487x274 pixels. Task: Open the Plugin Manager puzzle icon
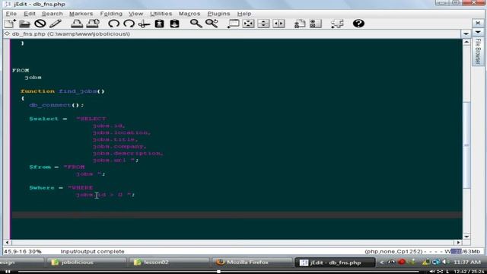337,24
